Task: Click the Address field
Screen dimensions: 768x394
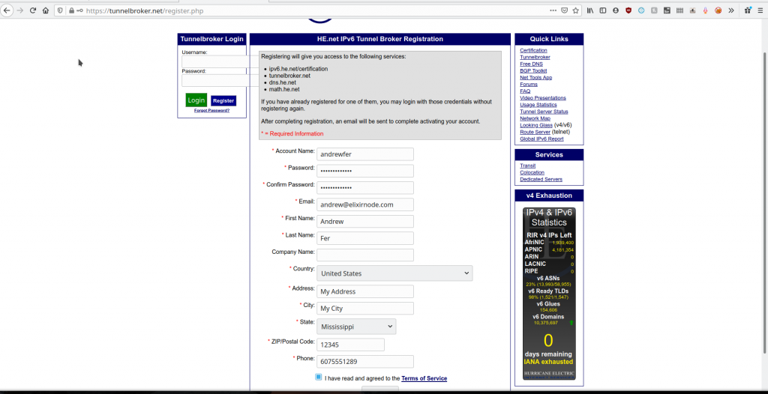Action: (x=365, y=291)
